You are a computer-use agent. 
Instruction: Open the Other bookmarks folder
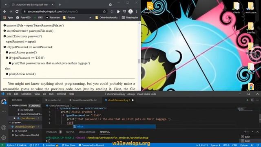[106, 18]
